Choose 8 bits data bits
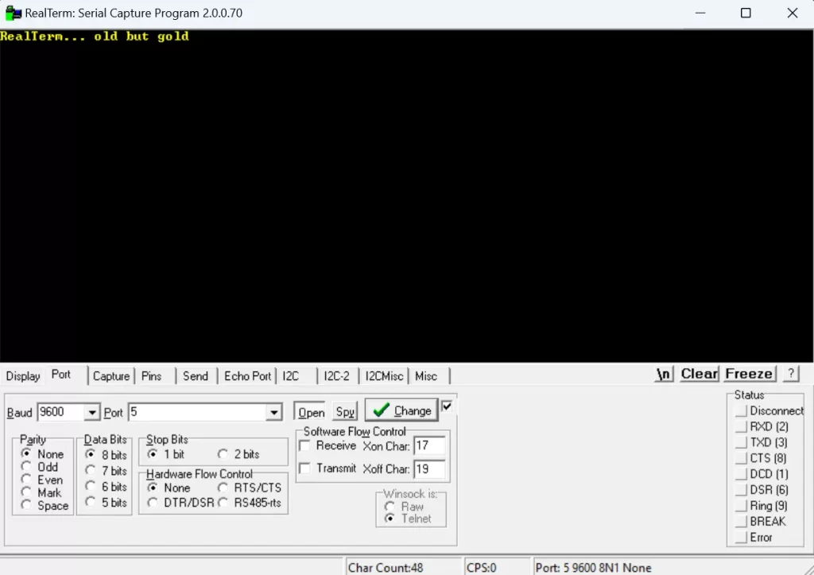Viewport: 814px width, 575px height. 107,455
